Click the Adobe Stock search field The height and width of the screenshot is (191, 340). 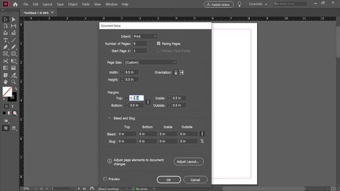tap(290, 4)
